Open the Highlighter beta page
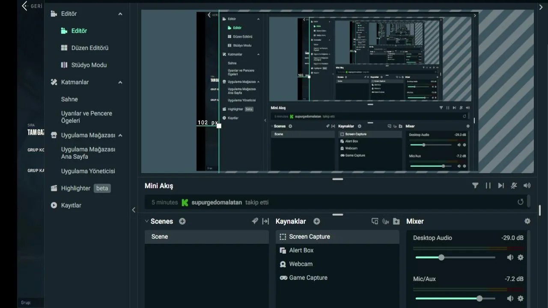The height and width of the screenshot is (308, 548). pyautogui.click(x=80, y=188)
